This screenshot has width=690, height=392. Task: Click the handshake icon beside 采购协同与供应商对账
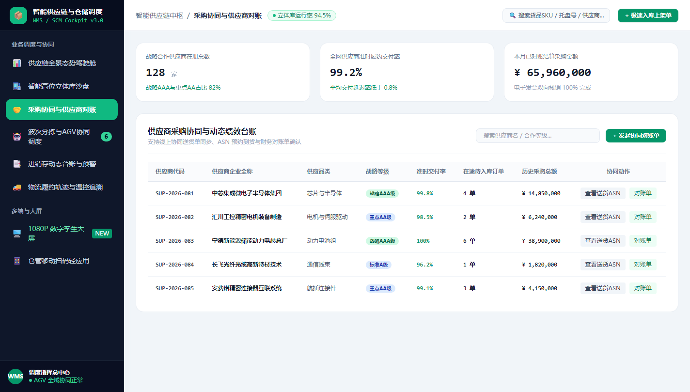coord(17,110)
